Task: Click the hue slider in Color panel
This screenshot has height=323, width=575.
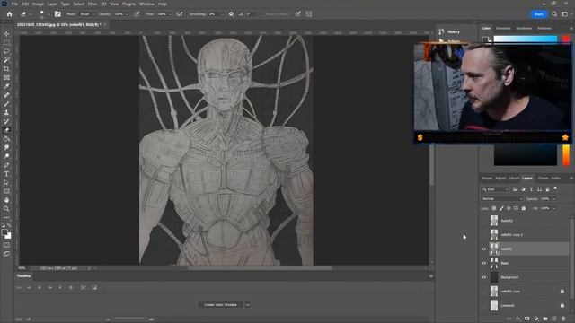Action: pyautogui.click(x=566, y=155)
